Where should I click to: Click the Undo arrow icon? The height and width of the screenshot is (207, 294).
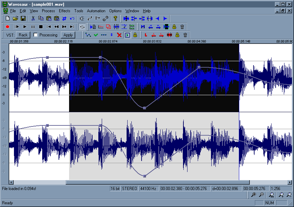tap(72, 18)
